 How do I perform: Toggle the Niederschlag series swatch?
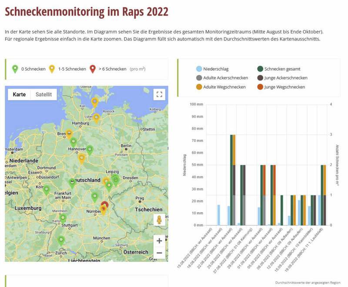[x=199, y=69]
